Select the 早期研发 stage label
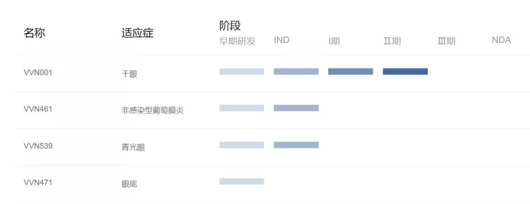This screenshot has width=530, height=204. [x=238, y=41]
